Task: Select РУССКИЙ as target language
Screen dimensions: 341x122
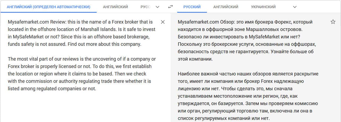Action: click(192, 7)
